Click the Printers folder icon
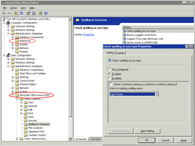195x146 pixels. click(x=17, y=52)
